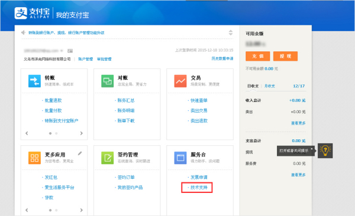Open the 卖出退款 link
The width and height of the screenshot is (355, 216).
[199, 120]
